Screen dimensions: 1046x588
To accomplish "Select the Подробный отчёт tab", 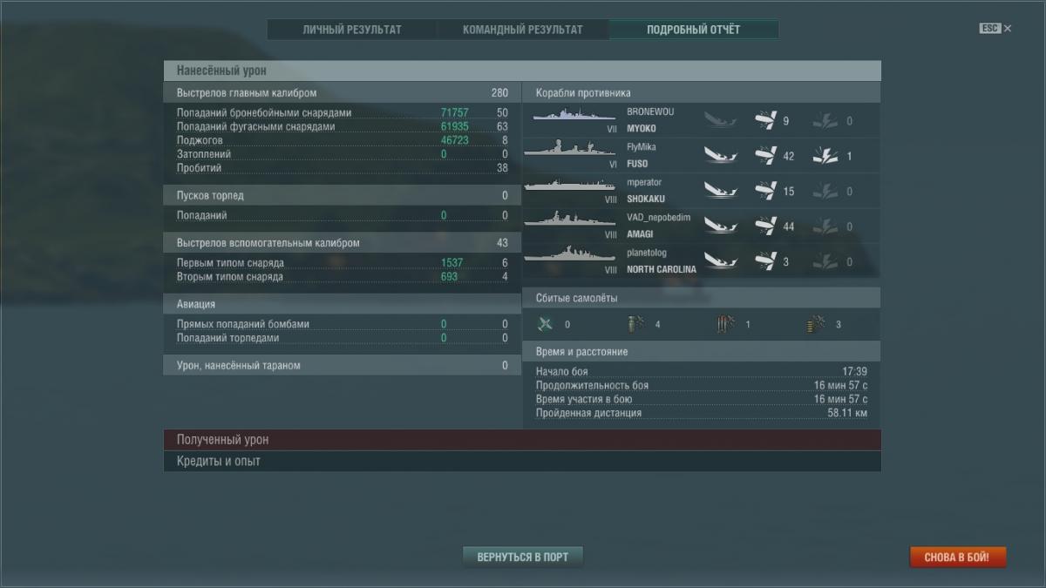I will tap(693, 30).
